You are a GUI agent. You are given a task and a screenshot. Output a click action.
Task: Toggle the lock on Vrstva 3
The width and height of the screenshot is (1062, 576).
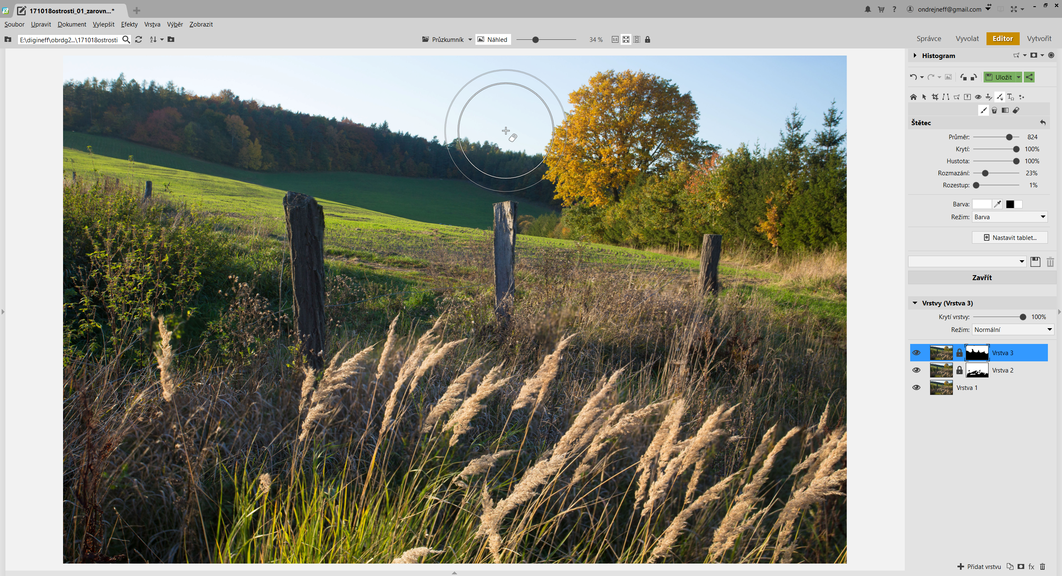(x=959, y=353)
